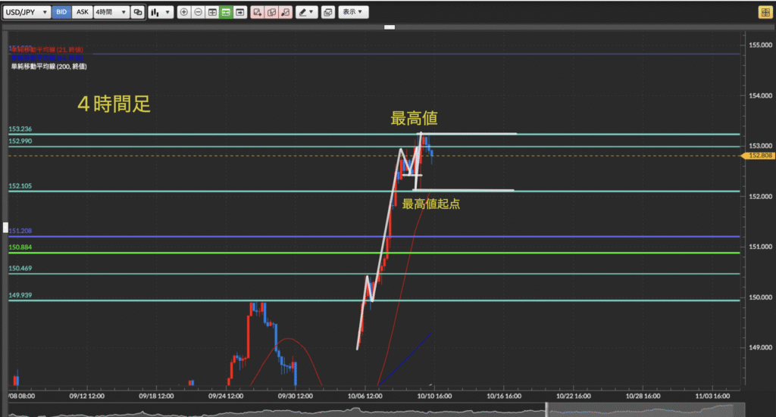Click the middle pink indicator settings icon
This screenshot has width=776, height=417.
pos(272,12)
